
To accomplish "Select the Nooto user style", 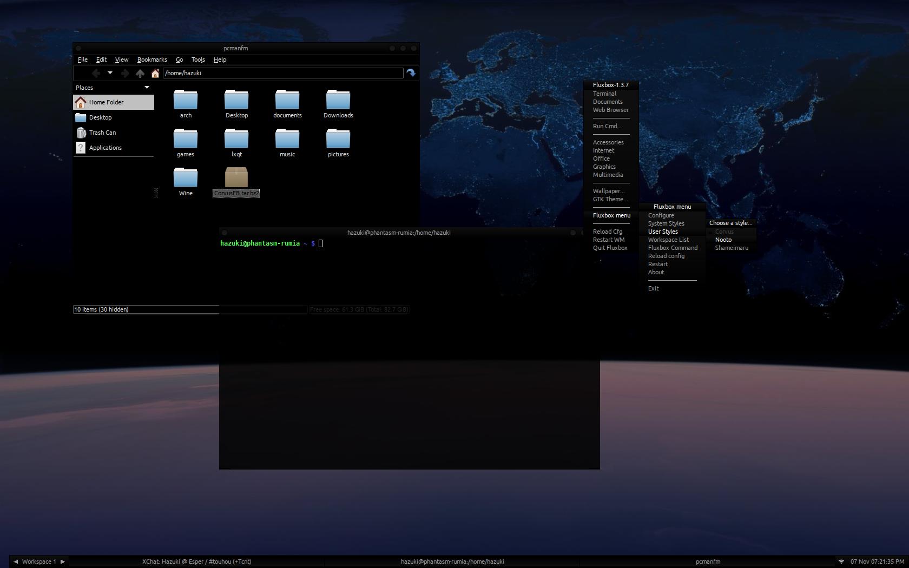I will [731, 240].
